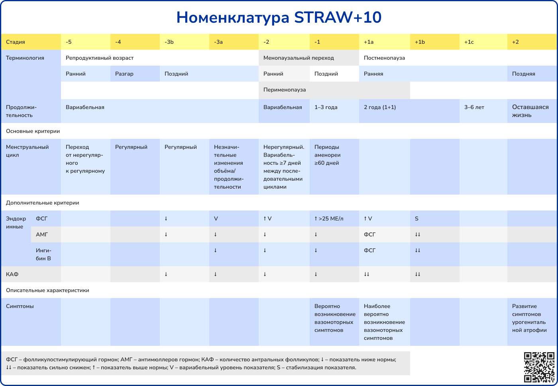Click the QR code in the bottom corner
558x386 pixels.
click(x=539, y=367)
